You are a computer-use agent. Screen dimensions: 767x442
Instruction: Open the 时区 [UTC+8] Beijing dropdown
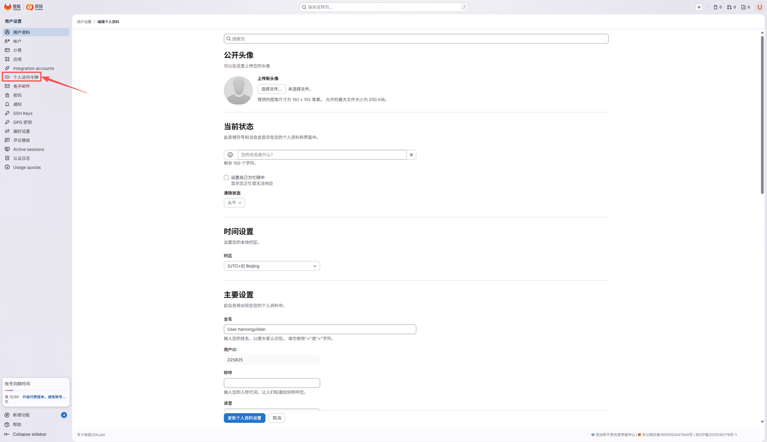click(272, 266)
